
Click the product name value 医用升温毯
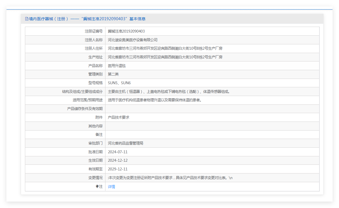(x=117, y=66)
